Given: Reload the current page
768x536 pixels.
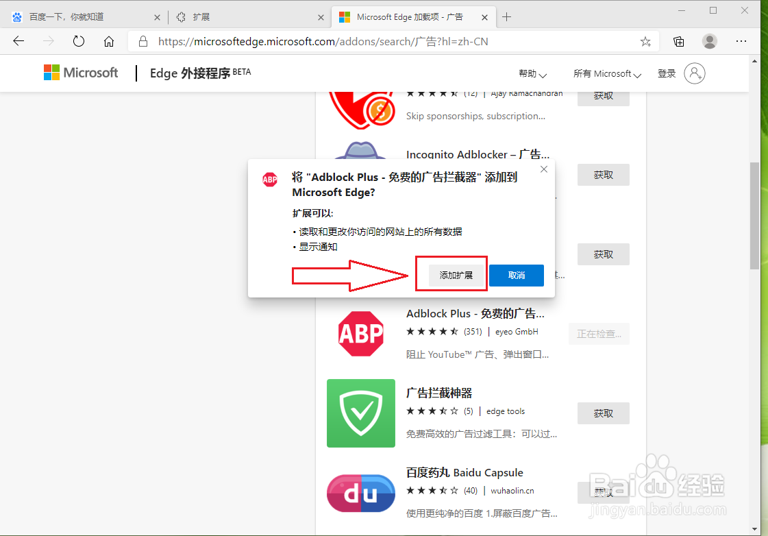Looking at the screenshot, I should coord(78,42).
